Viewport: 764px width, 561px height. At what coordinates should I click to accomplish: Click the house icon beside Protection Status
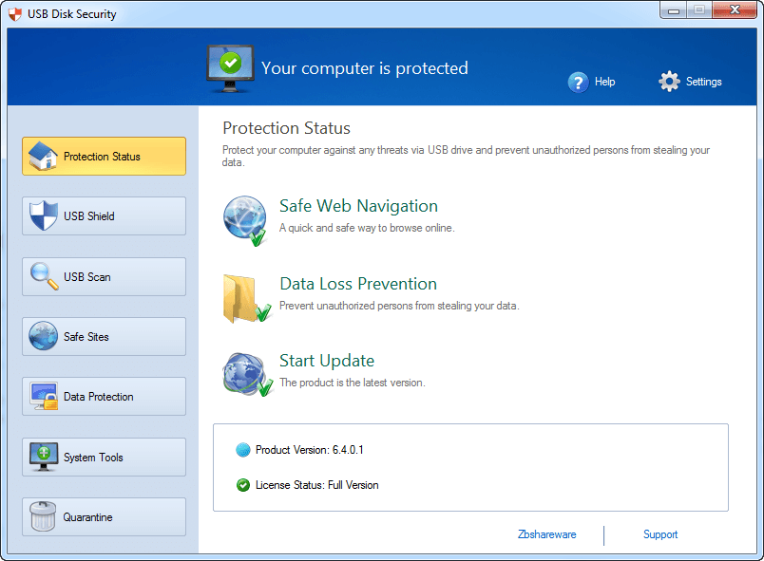click(x=43, y=156)
